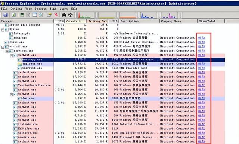Open the VirusTotal link for MsDtsSrvr.exe
The width and height of the screenshot is (239, 144).
201,129
